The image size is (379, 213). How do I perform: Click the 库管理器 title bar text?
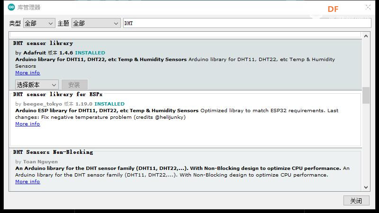[x=29, y=7]
